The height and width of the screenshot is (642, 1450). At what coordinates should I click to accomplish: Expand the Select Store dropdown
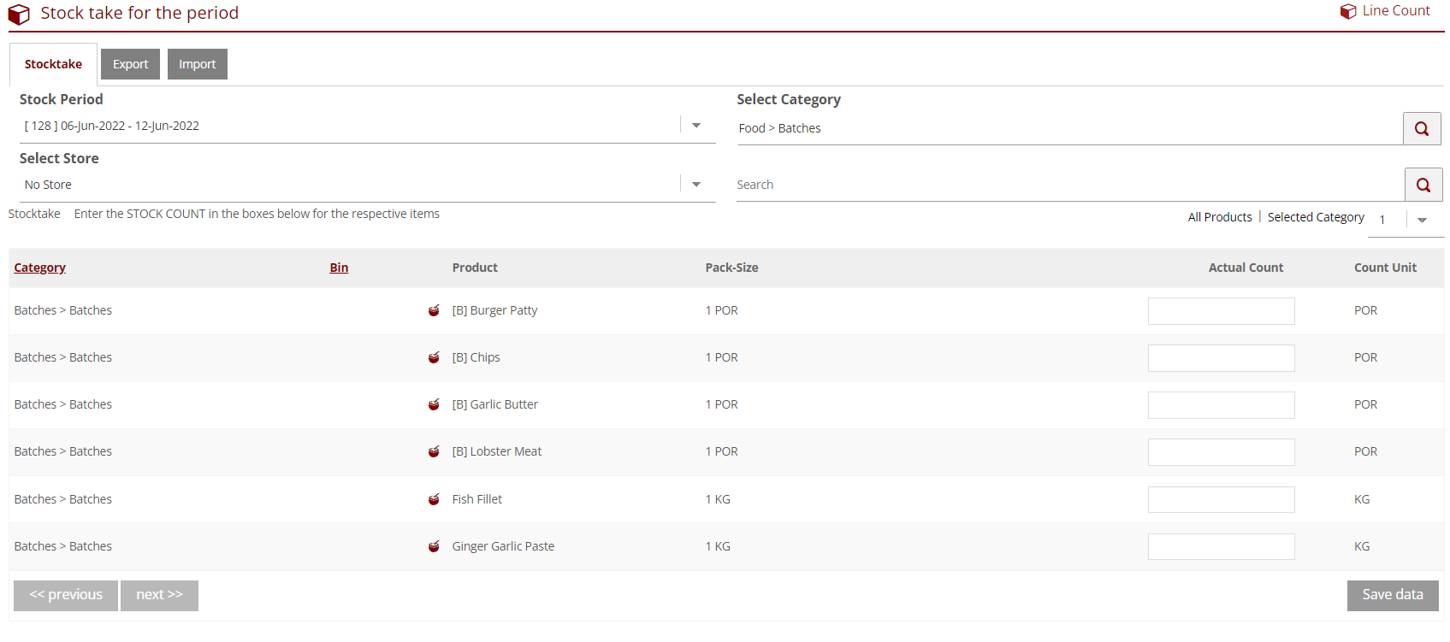(696, 185)
